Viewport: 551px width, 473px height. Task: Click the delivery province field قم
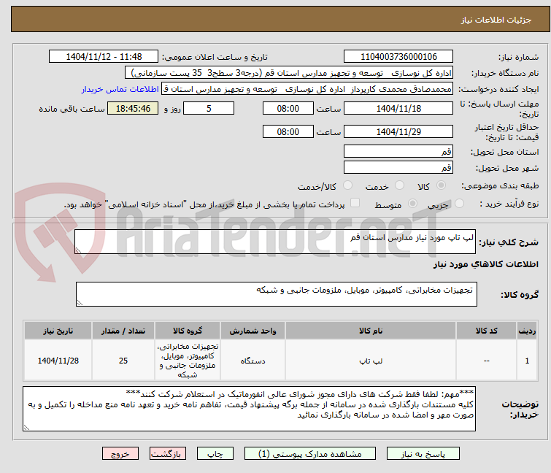click(x=398, y=151)
